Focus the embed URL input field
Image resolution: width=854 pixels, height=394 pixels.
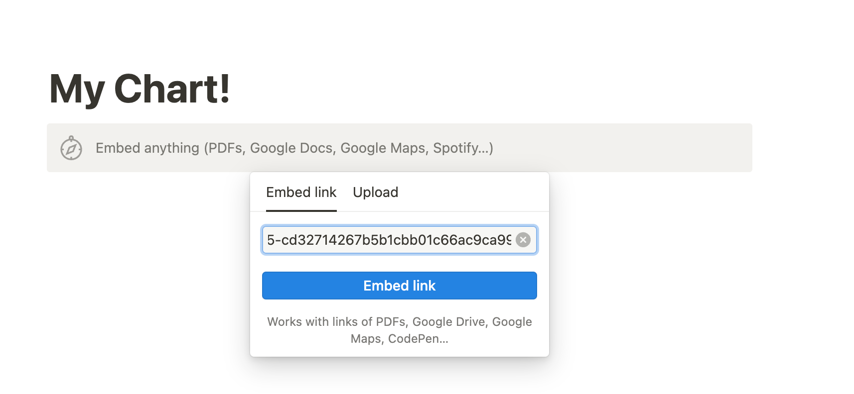point(400,240)
